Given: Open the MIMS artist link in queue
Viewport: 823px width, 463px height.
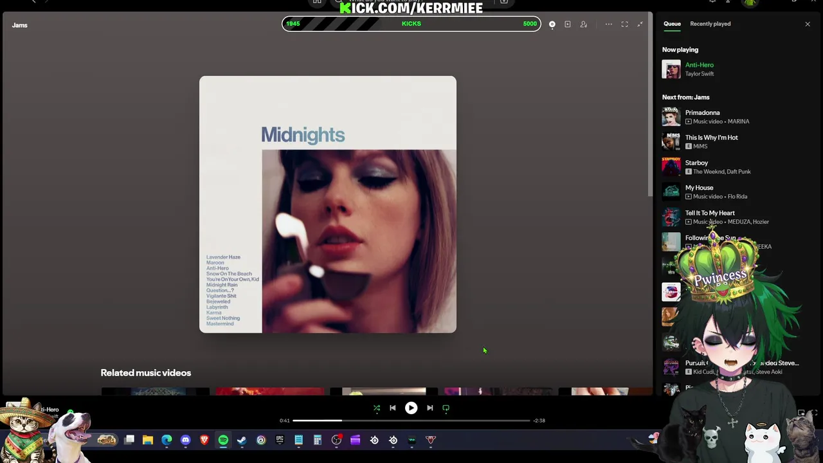Looking at the screenshot, I should [x=700, y=147].
